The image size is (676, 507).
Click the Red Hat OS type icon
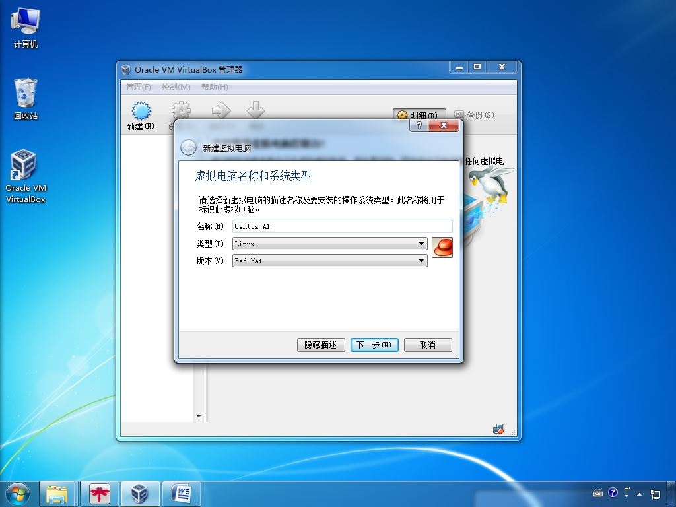click(442, 248)
